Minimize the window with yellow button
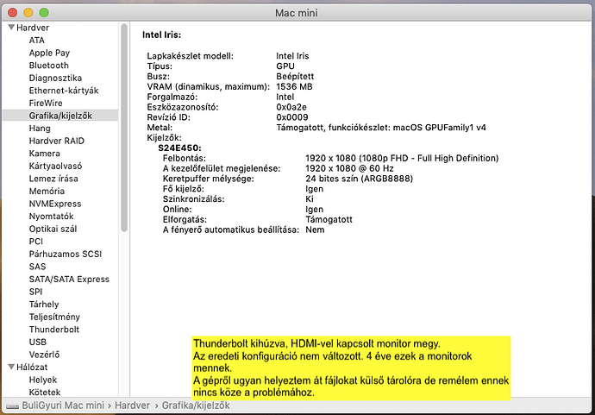The image size is (595, 415). 28,13
